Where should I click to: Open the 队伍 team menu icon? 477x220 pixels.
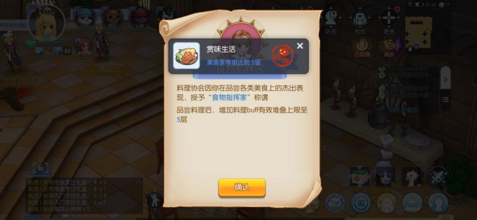[x=331, y=20]
